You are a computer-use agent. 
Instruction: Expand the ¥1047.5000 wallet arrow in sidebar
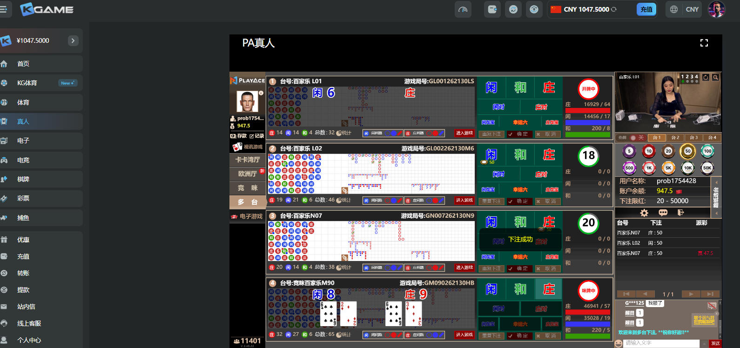point(73,40)
